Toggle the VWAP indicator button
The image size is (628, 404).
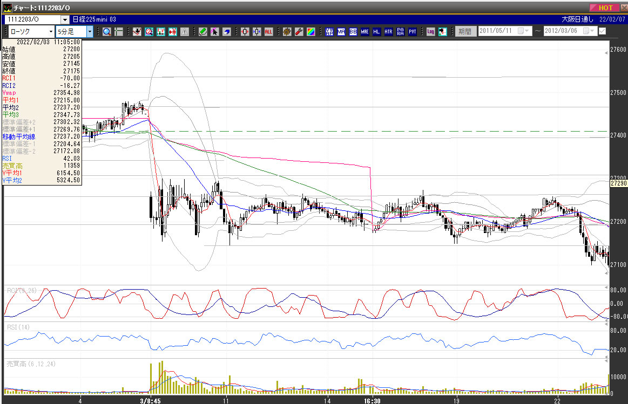(x=329, y=32)
